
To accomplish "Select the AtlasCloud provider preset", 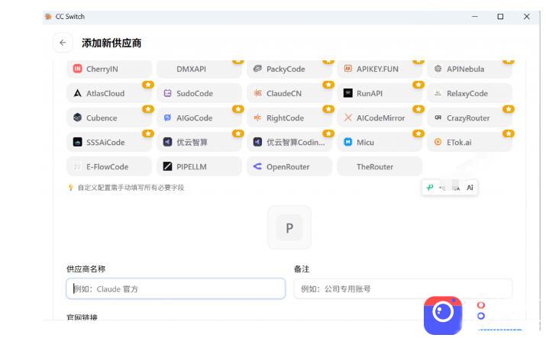I will click(x=109, y=93).
